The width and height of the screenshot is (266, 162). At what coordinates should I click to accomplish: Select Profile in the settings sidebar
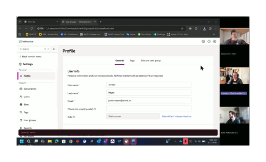coord(36,76)
